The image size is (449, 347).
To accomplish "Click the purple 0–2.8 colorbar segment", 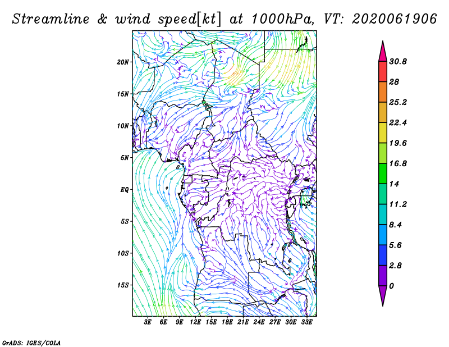I will (x=383, y=276).
